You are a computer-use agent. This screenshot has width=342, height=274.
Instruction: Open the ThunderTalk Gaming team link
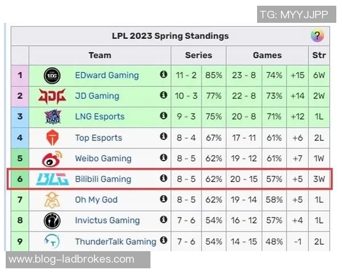pos(115,241)
